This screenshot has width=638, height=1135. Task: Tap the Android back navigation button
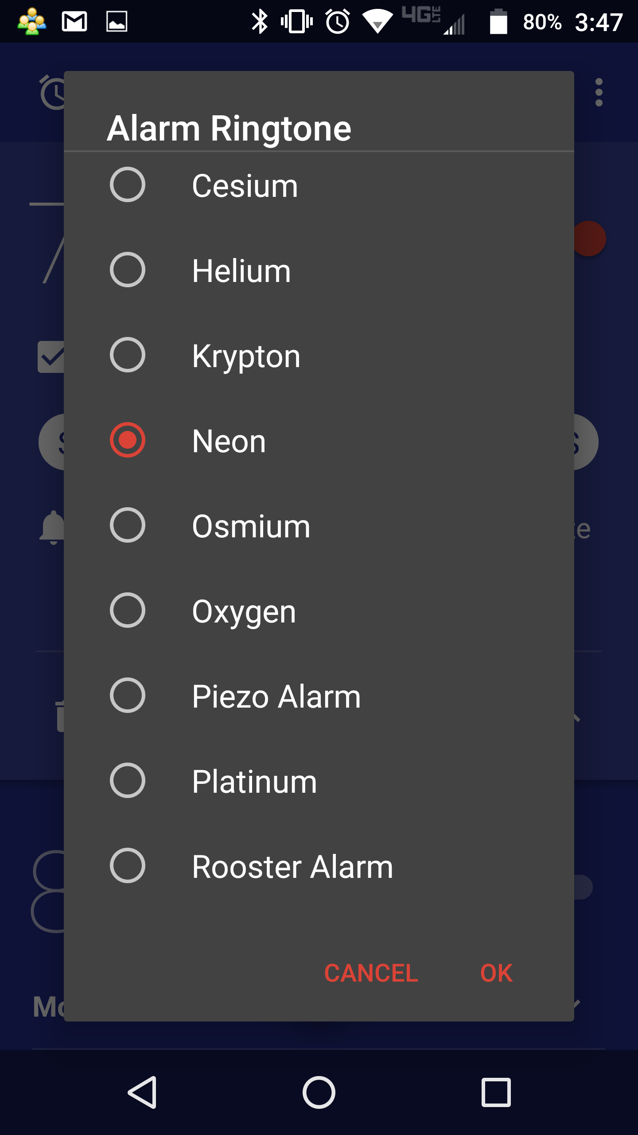tap(142, 1092)
